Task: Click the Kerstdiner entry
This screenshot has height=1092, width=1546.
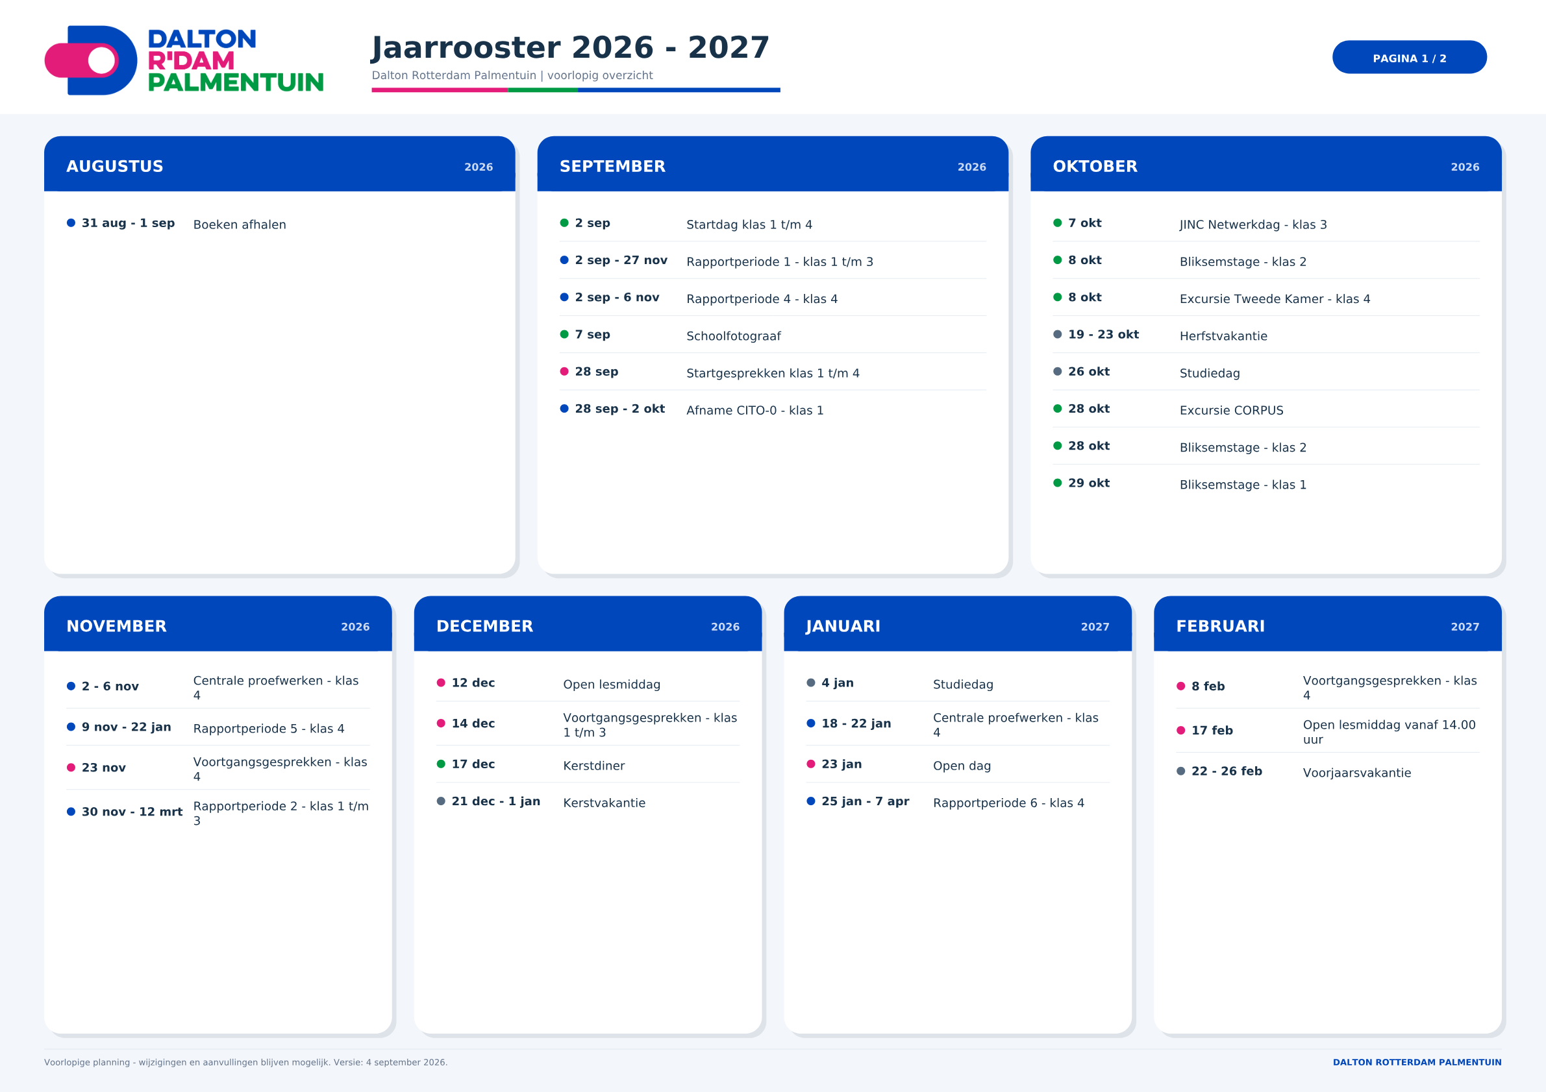Action: (594, 766)
